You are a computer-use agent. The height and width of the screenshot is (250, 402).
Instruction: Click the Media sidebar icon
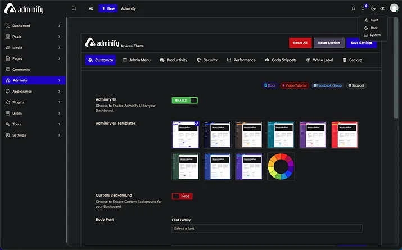coord(8,48)
